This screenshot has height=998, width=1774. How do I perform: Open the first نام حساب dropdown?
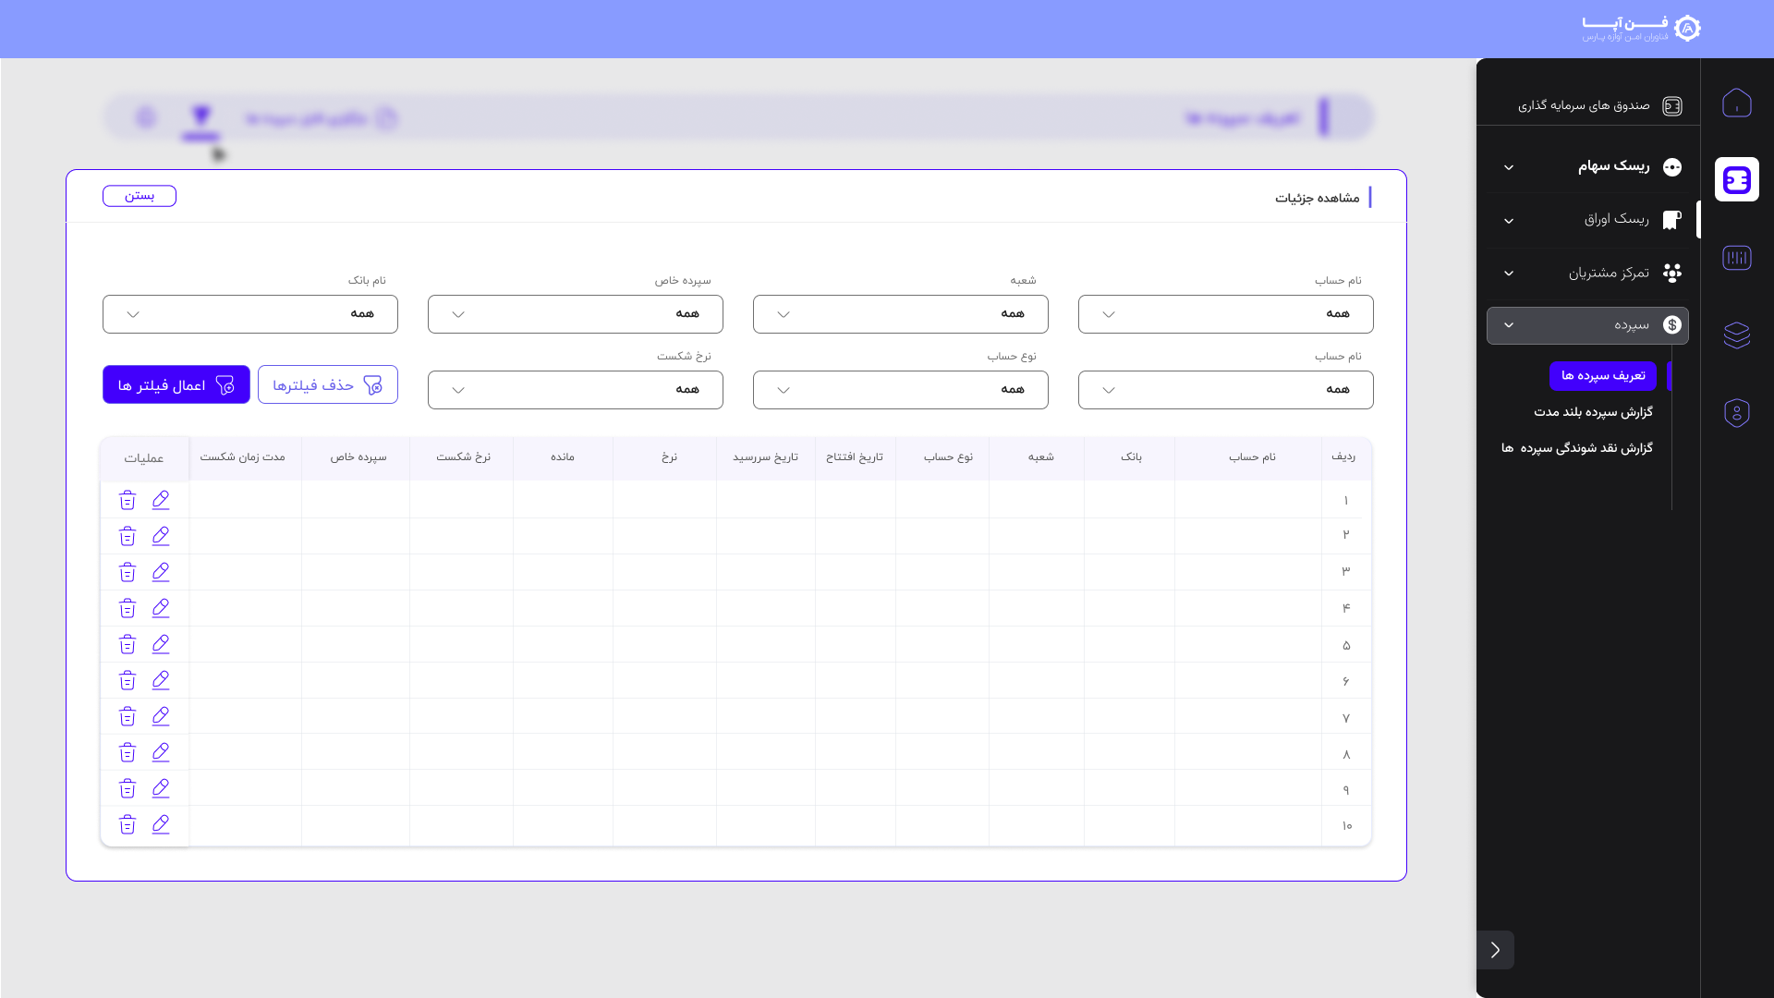click(1225, 314)
